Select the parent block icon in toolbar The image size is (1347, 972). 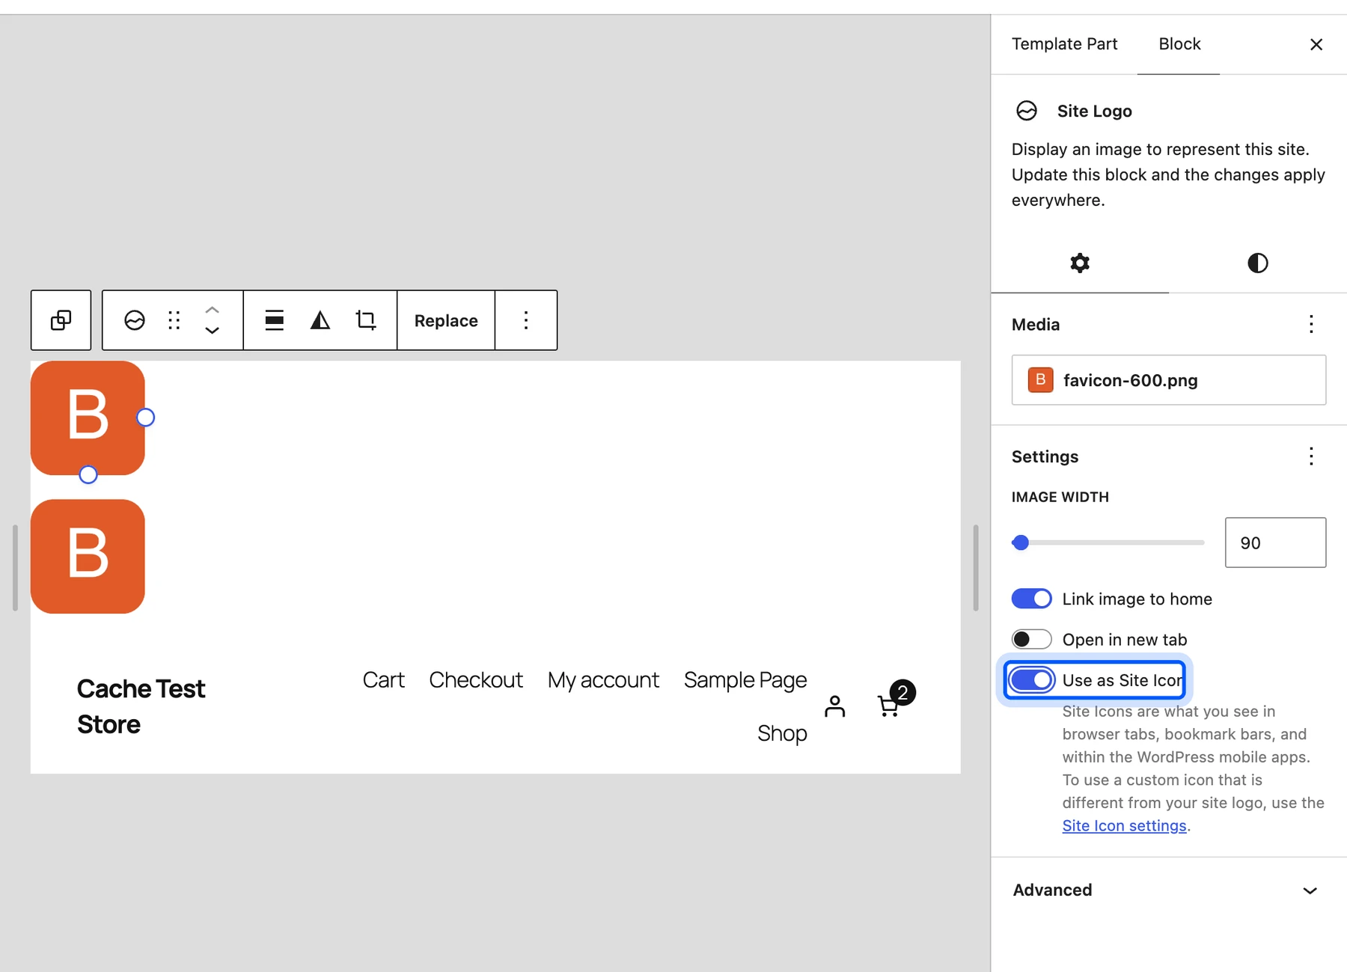[x=61, y=320]
